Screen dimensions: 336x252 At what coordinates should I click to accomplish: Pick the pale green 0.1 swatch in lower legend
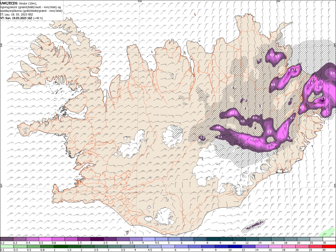coord(7,246)
